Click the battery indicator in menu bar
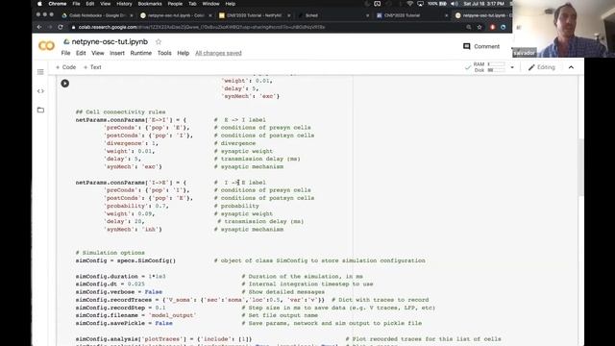 [x=437, y=4]
